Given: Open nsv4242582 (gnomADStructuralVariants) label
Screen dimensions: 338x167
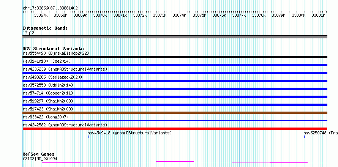Looking at the screenshot, I should 65,125.
